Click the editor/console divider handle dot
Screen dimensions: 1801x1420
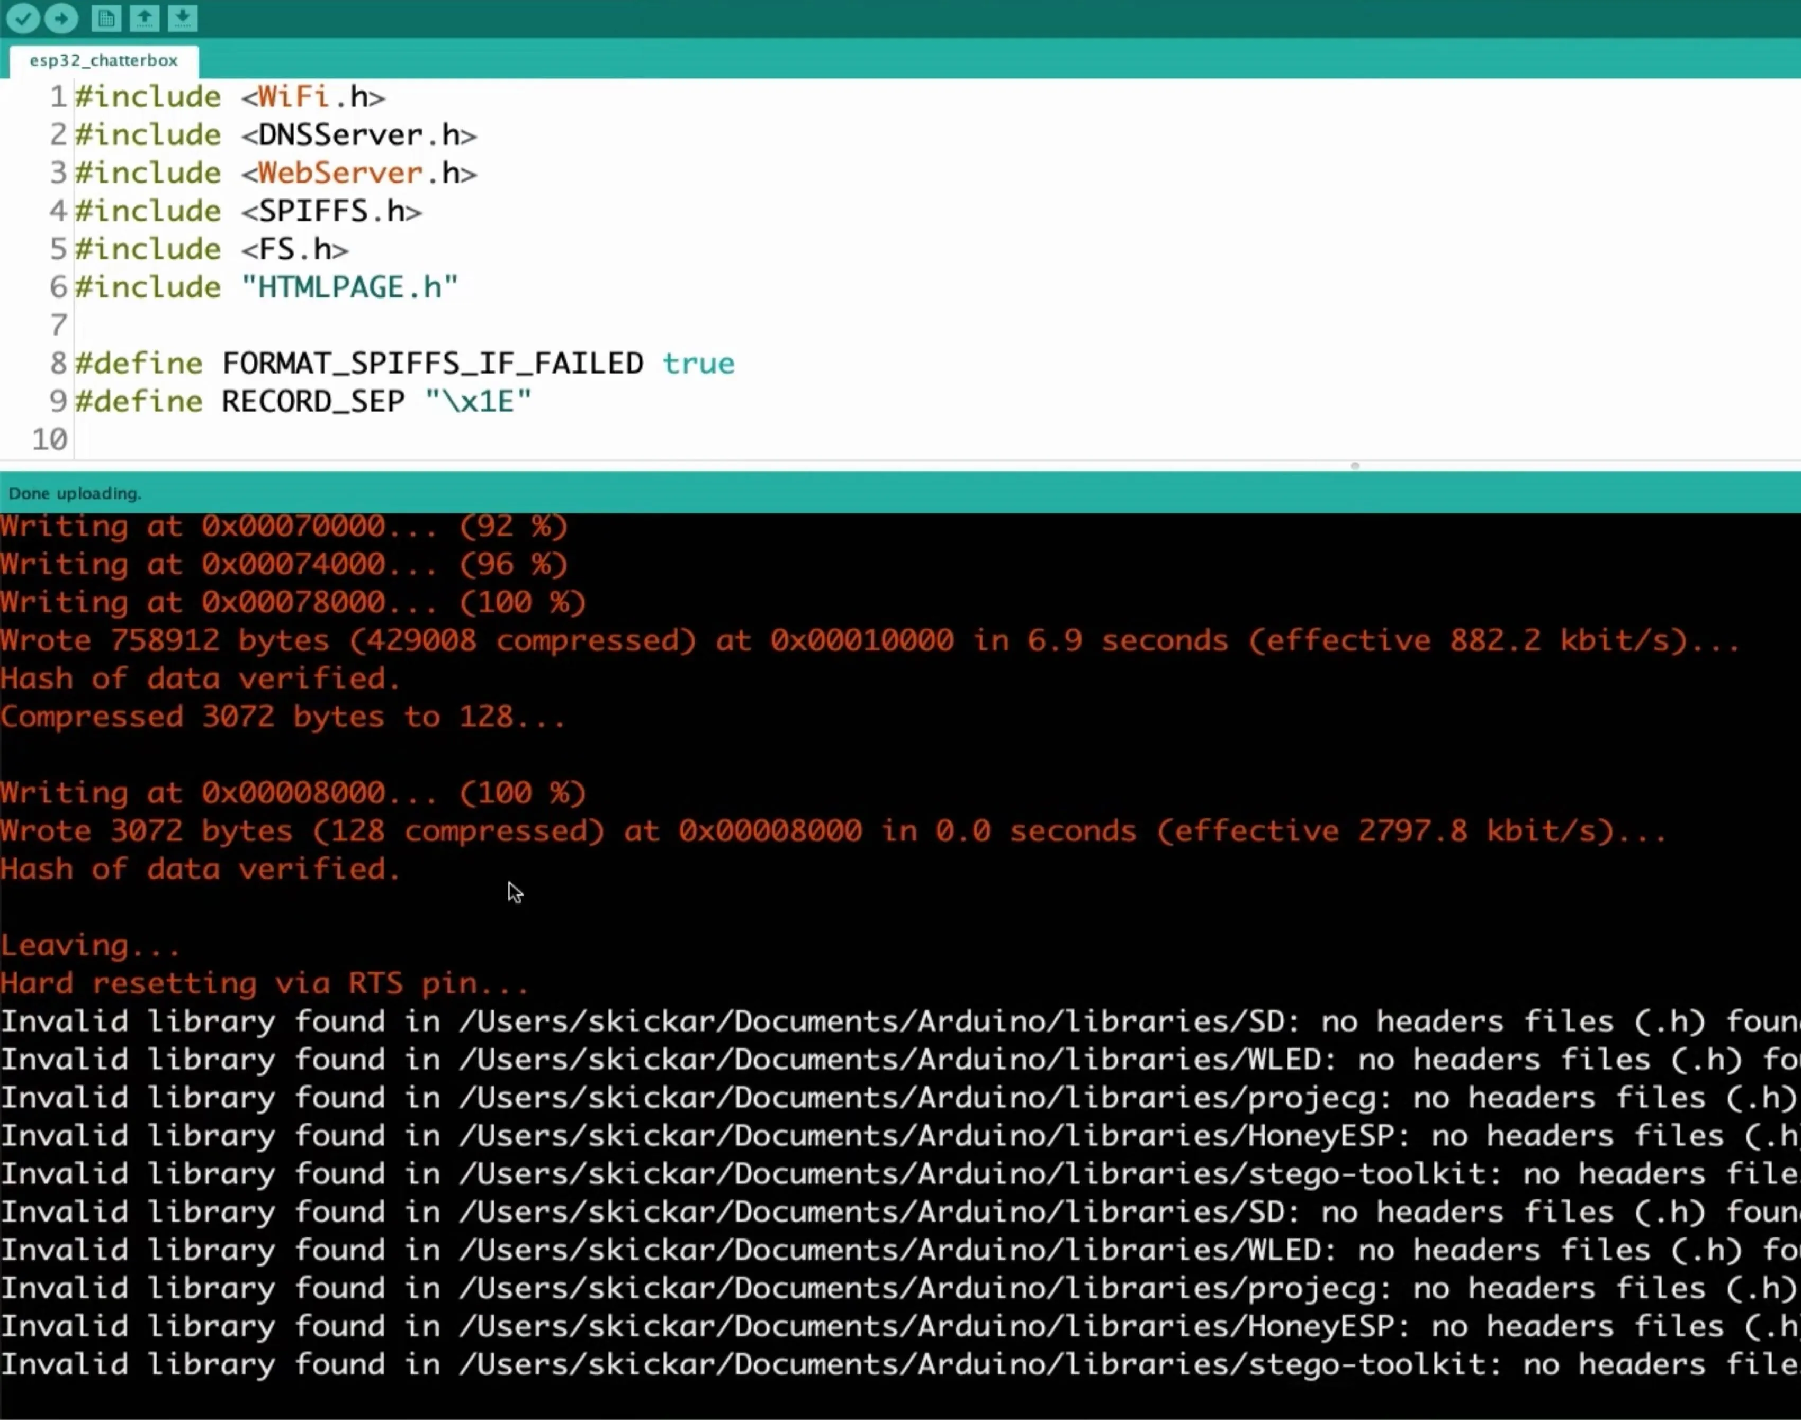1355,466
